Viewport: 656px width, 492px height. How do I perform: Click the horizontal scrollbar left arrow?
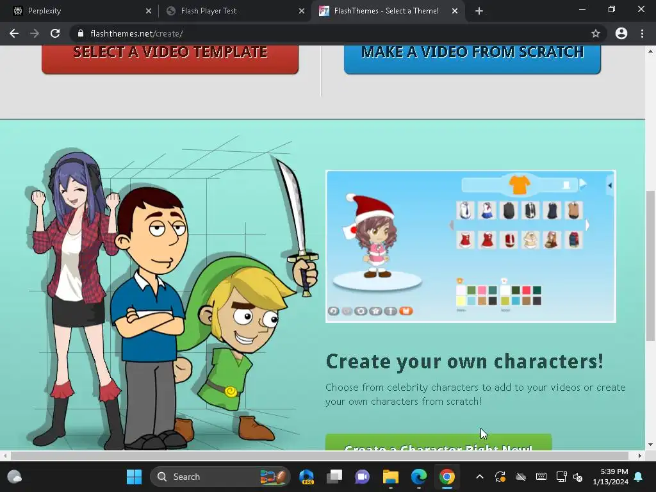pos(4,455)
